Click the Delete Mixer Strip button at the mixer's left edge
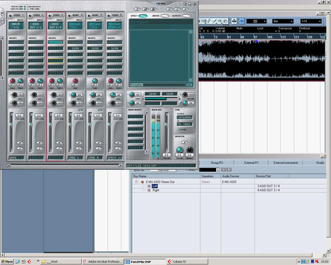Viewport: 331px width, 265px height. pyautogui.click(x=2, y=20)
